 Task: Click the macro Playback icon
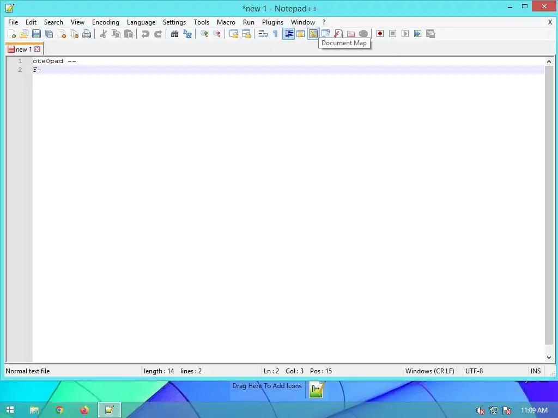pyautogui.click(x=405, y=34)
